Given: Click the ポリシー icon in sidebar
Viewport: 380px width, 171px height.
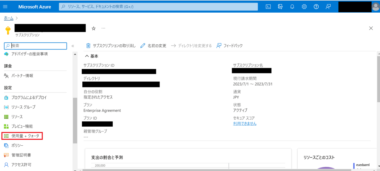Looking at the screenshot, I should click(x=6, y=145).
